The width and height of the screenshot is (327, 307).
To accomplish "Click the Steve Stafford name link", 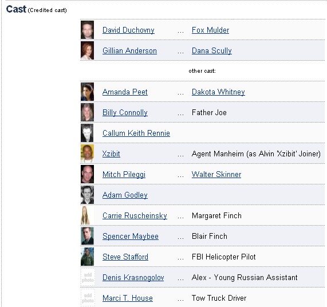I will tap(125, 257).
